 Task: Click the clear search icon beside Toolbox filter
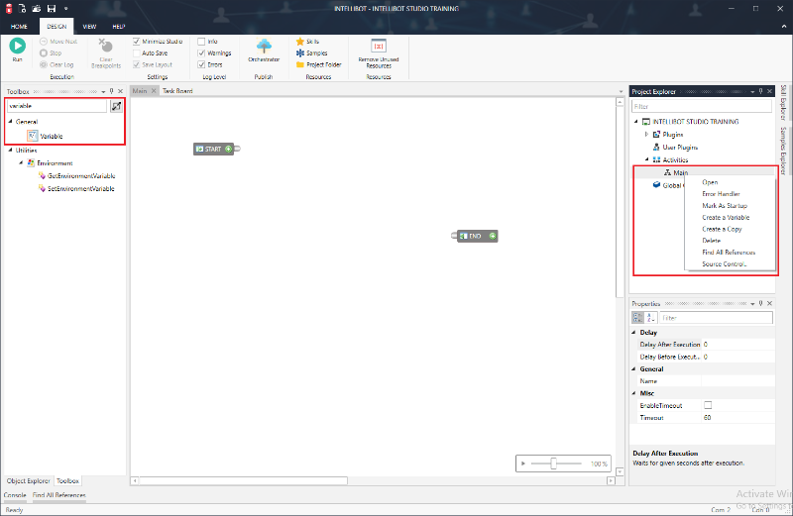(116, 105)
